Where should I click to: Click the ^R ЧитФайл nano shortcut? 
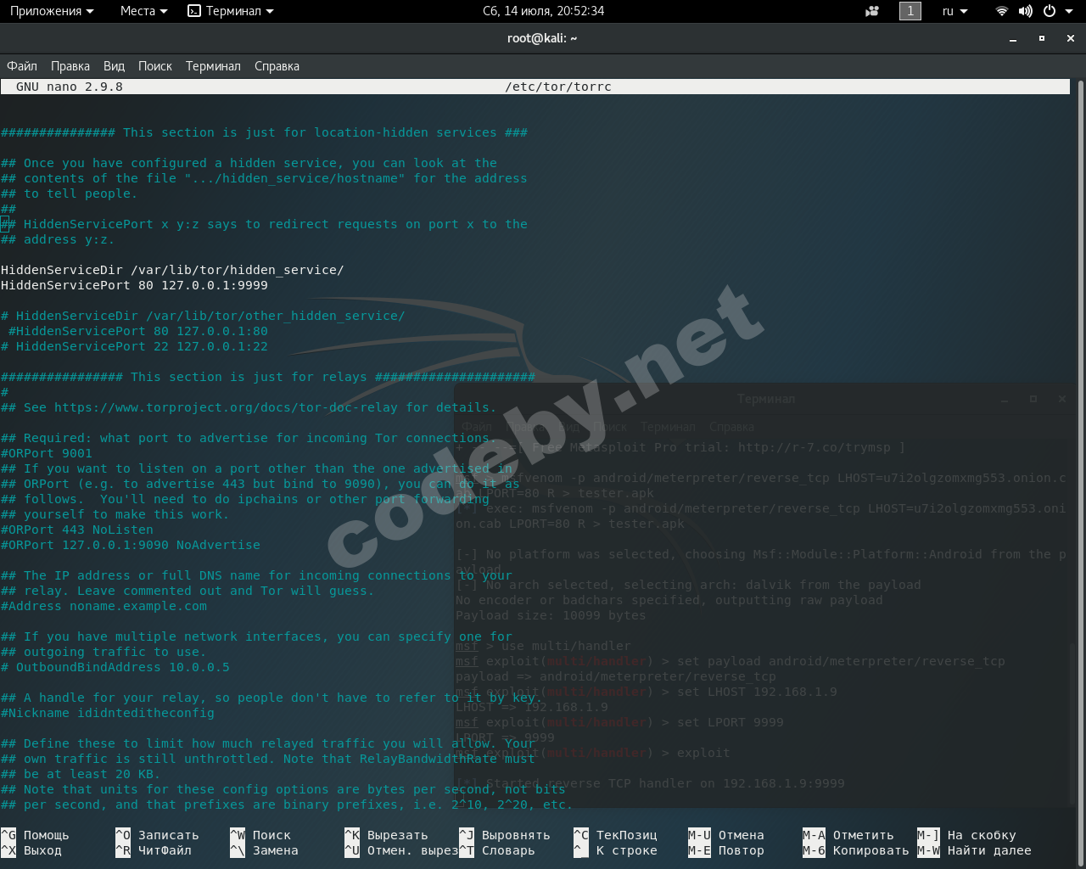pos(154,850)
